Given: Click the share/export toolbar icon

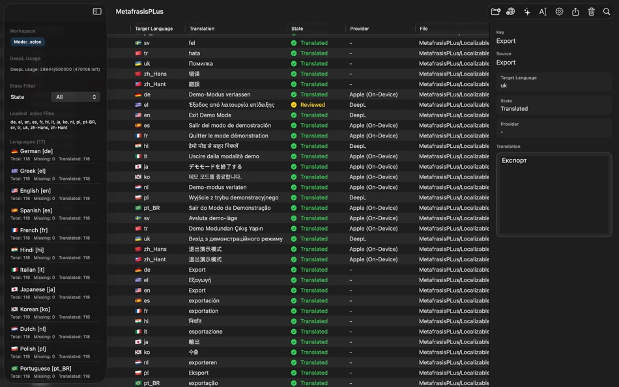Looking at the screenshot, I should click(x=575, y=12).
